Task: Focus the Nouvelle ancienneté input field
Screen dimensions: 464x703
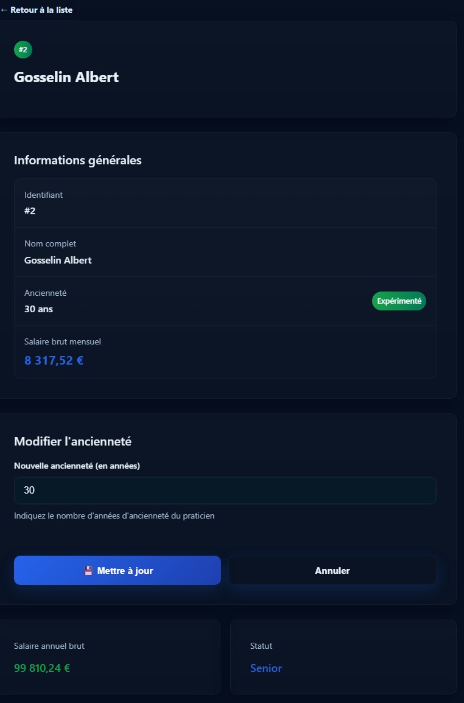Action: coord(225,491)
